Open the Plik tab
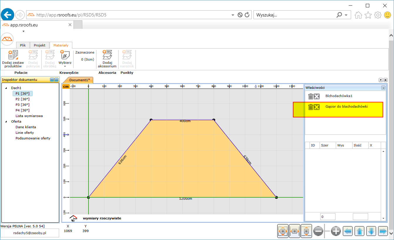 pos(23,45)
